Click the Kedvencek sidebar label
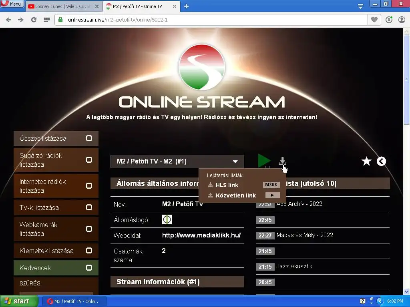The width and height of the screenshot is (410, 307). (x=35, y=268)
